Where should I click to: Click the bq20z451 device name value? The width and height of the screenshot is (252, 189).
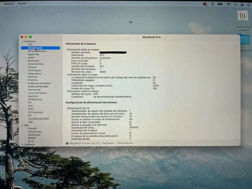coord(105,58)
